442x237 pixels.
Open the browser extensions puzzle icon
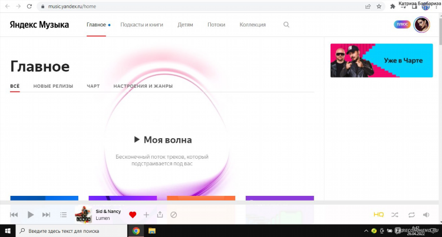[x=392, y=6]
